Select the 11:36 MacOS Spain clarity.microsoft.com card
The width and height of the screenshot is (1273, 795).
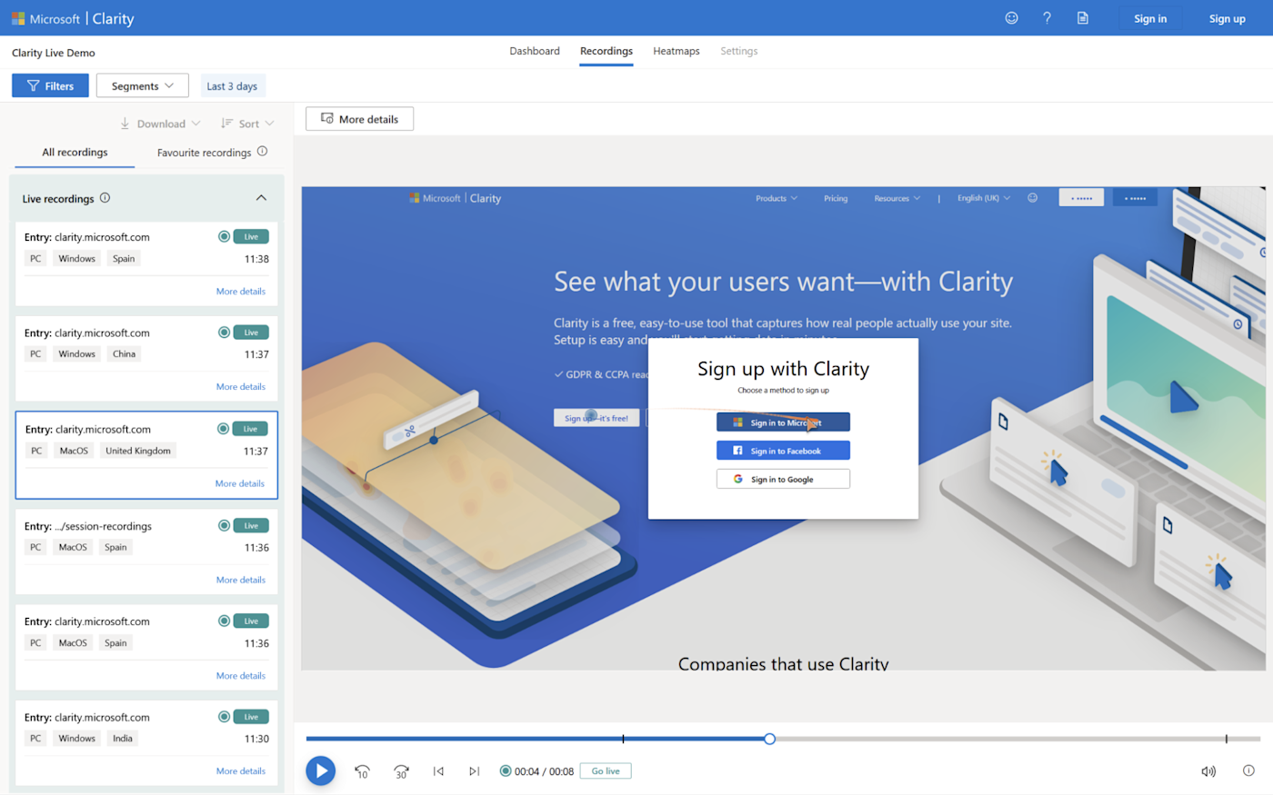146,649
